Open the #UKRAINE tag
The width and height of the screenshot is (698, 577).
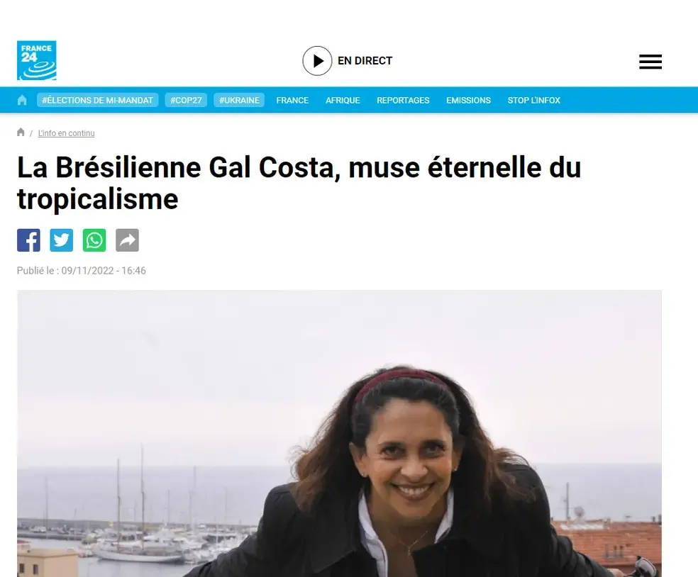pyautogui.click(x=239, y=100)
